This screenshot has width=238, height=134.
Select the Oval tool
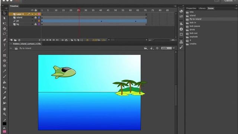[x=4, y=61]
